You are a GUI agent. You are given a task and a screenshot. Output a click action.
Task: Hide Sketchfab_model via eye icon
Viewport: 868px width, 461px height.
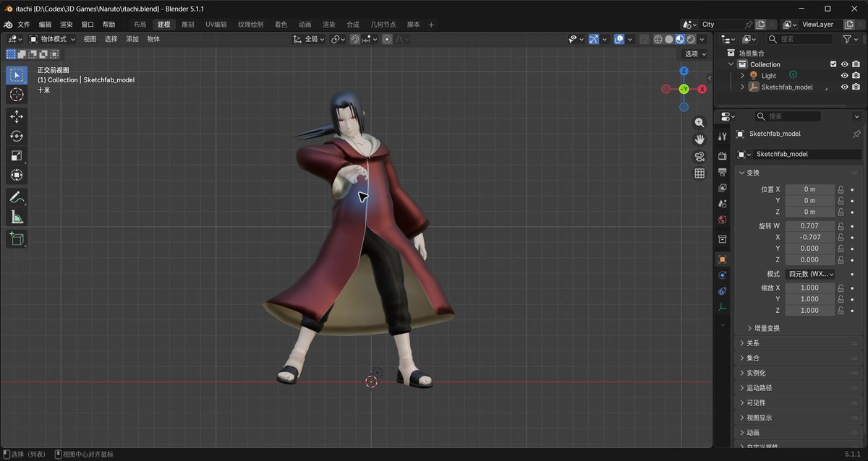tap(844, 87)
